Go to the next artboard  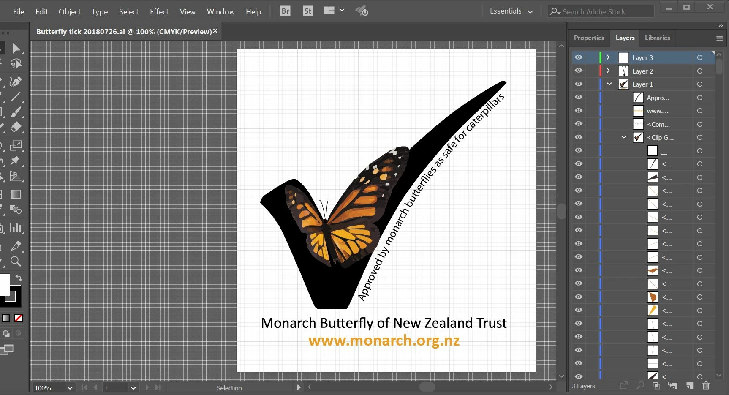pos(147,387)
